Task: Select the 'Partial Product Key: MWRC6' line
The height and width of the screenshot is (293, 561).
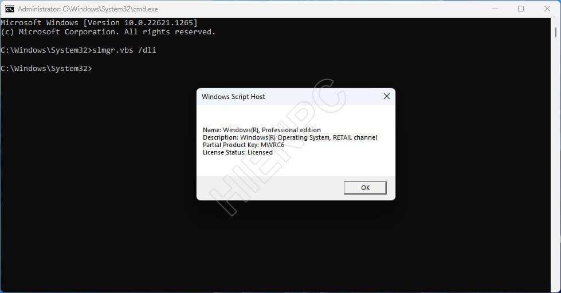Action: [244, 145]
